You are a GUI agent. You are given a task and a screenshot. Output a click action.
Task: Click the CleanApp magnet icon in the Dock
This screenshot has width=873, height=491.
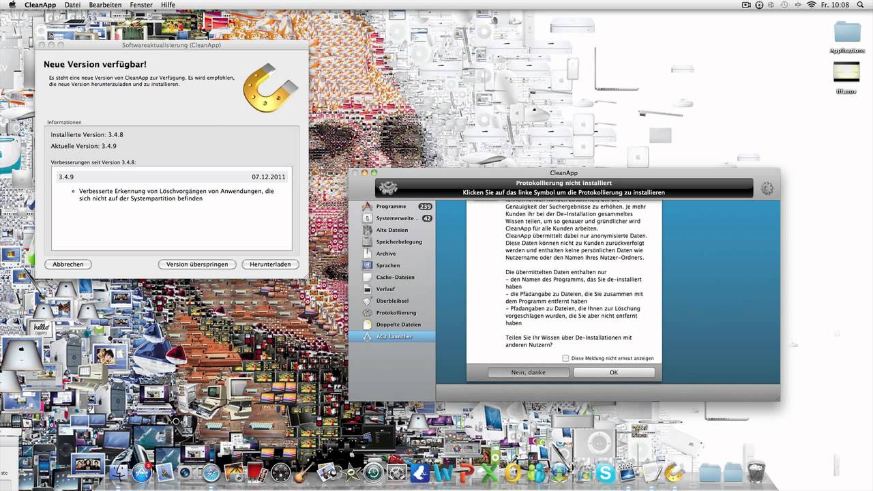tap(675, 472)
